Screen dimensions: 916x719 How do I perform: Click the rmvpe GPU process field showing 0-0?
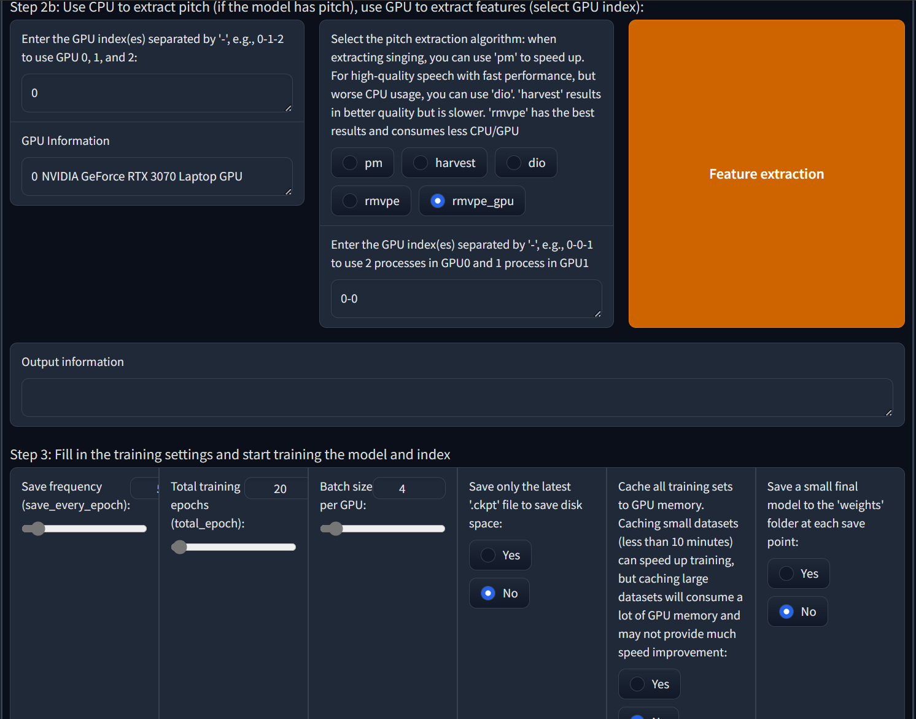coord(466,299)
